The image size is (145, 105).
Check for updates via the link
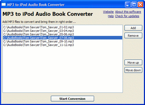coord(127,16)
